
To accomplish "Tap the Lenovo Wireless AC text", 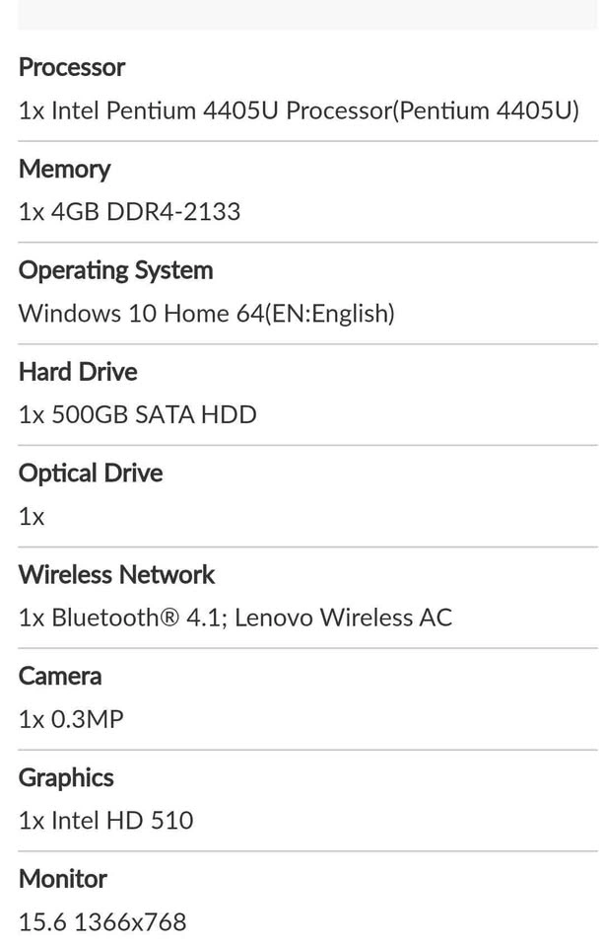I will (343, 618).
